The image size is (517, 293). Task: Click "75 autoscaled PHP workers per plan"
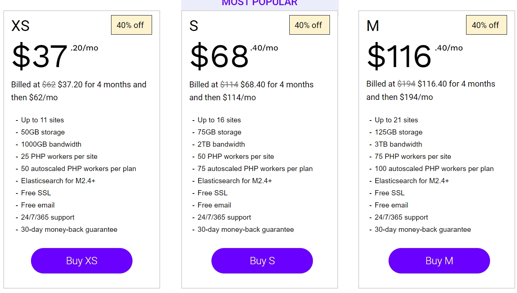click(x=255, y=169)
